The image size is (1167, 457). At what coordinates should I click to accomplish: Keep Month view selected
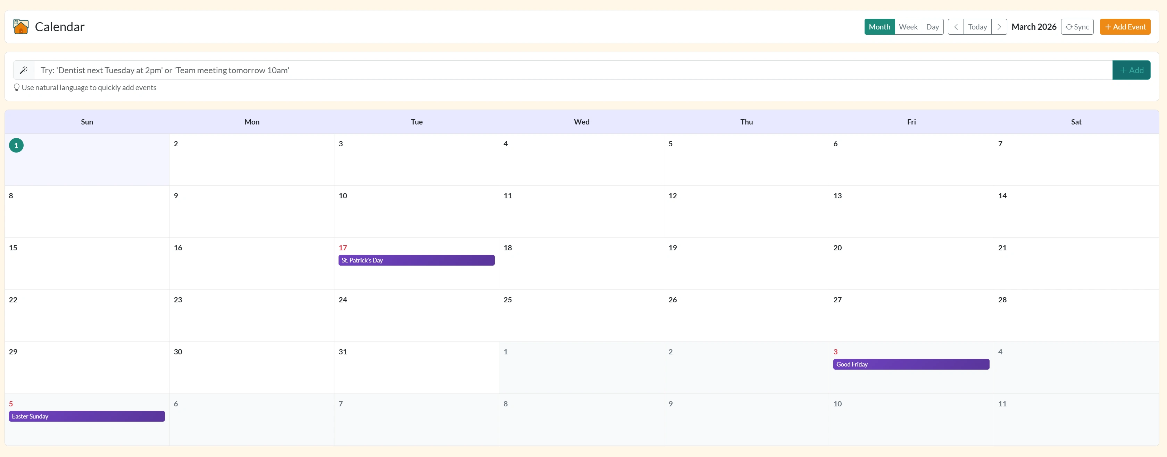pos(879,27)
